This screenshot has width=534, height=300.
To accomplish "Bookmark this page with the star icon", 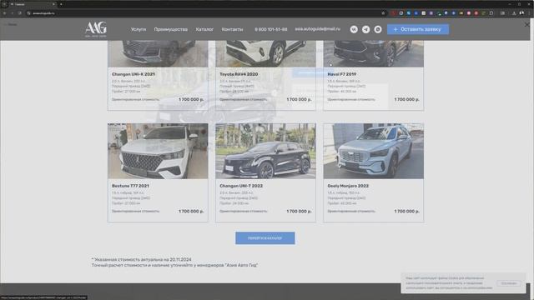I will coord(383,13).
